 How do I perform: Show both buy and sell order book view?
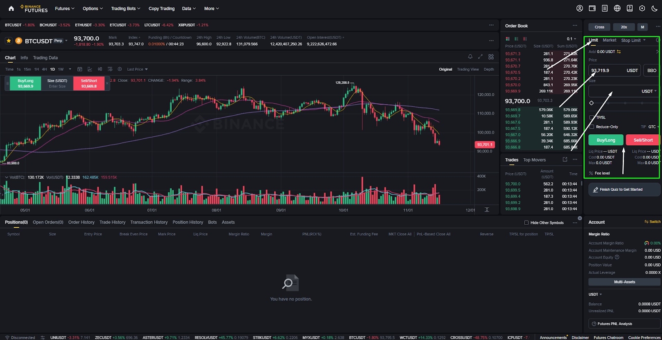(x=508, y=39)
